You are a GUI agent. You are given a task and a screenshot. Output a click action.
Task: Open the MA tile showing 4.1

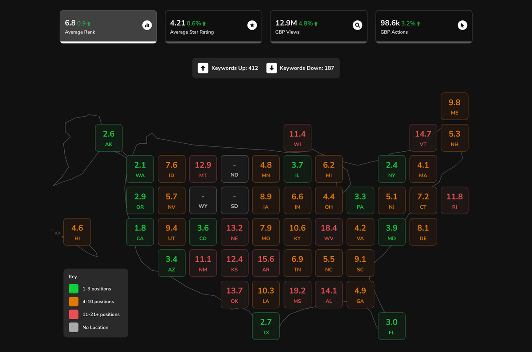(423, 169)
